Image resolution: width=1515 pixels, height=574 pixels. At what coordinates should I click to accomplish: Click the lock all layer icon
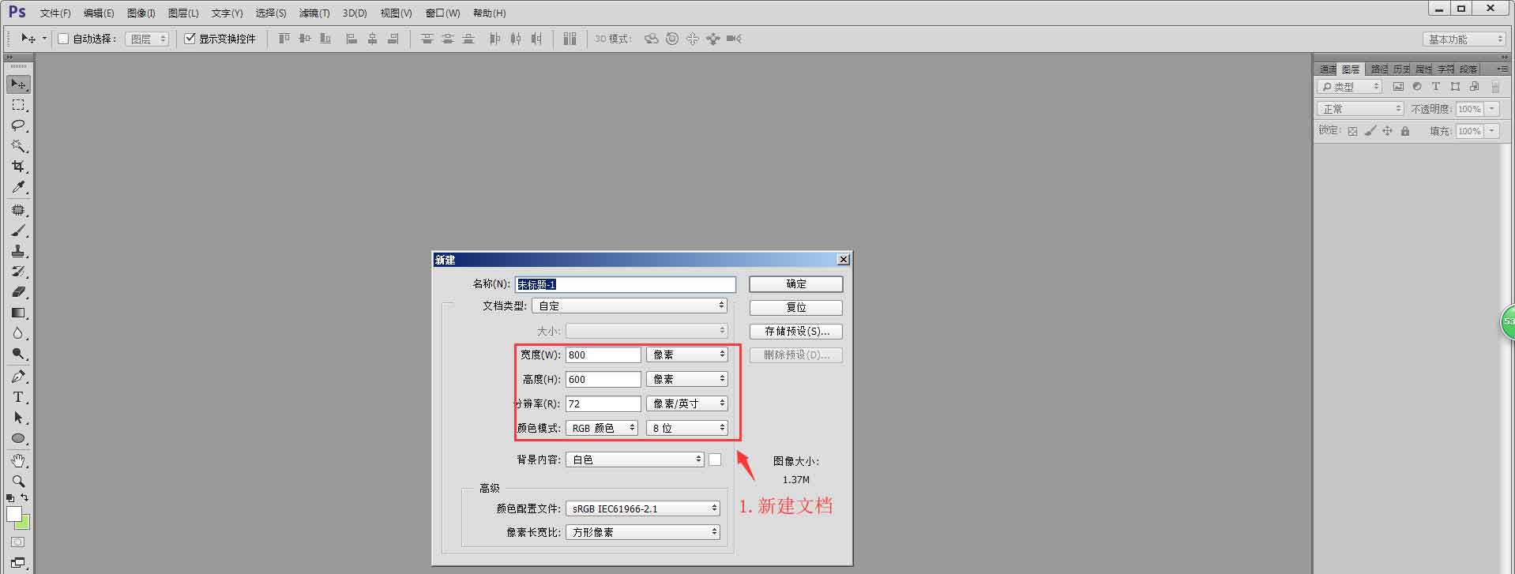point(1405,131)
